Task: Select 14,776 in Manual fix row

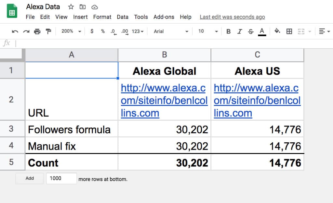Action: (x=258, y=145)
